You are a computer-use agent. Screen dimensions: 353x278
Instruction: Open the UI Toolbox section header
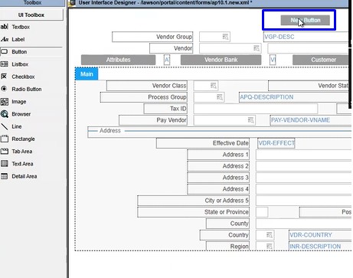coord(31,15)
